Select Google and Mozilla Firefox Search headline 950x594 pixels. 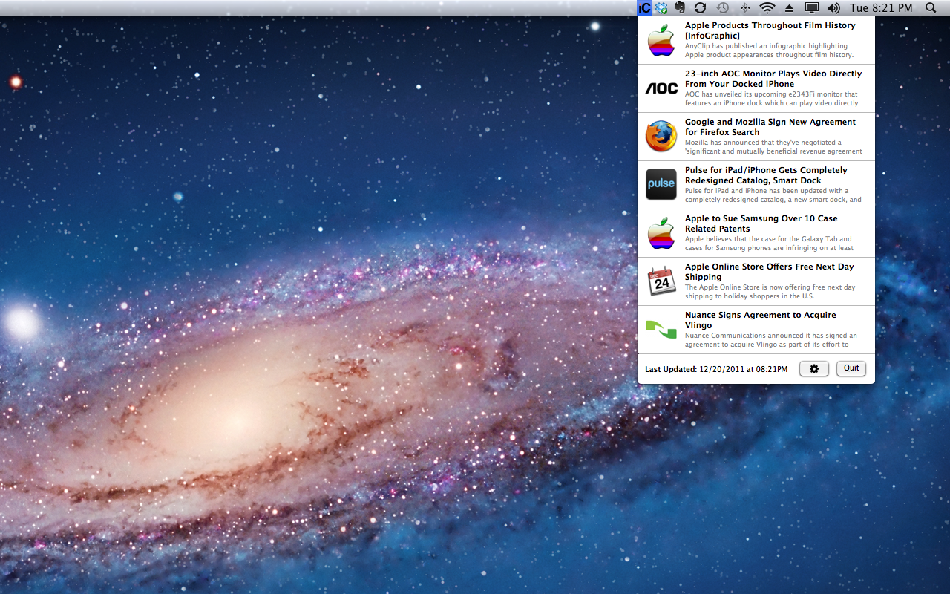(x=770, y=127)
